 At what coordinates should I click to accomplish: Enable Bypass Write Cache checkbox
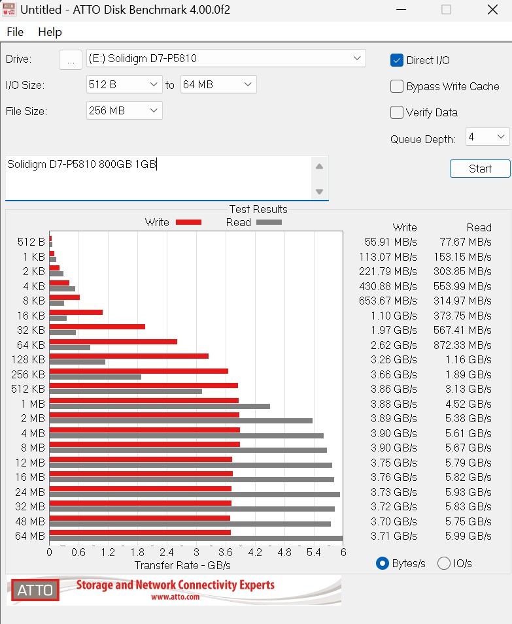coord(397,86)
